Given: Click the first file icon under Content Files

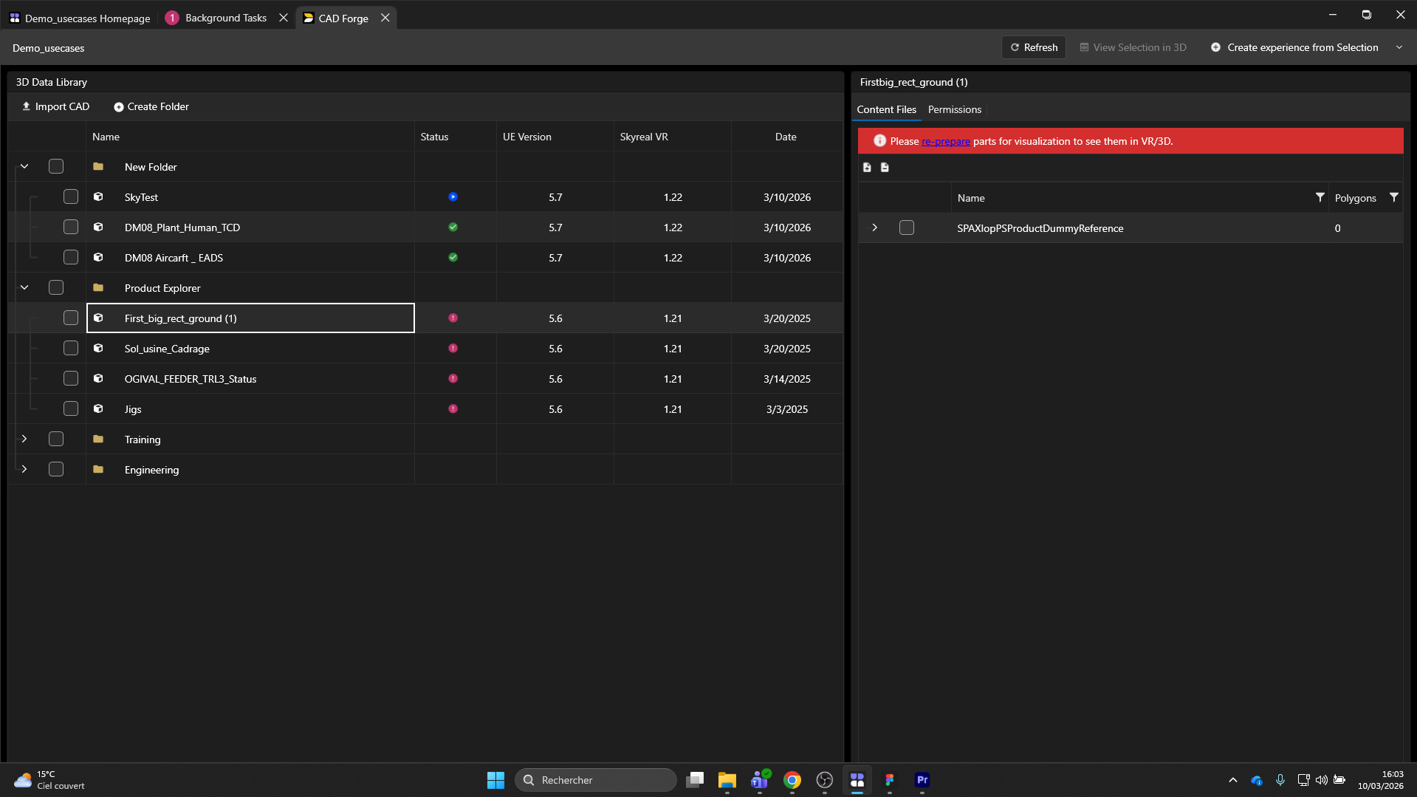Looking at the screenshot, I should click(867, 168).
